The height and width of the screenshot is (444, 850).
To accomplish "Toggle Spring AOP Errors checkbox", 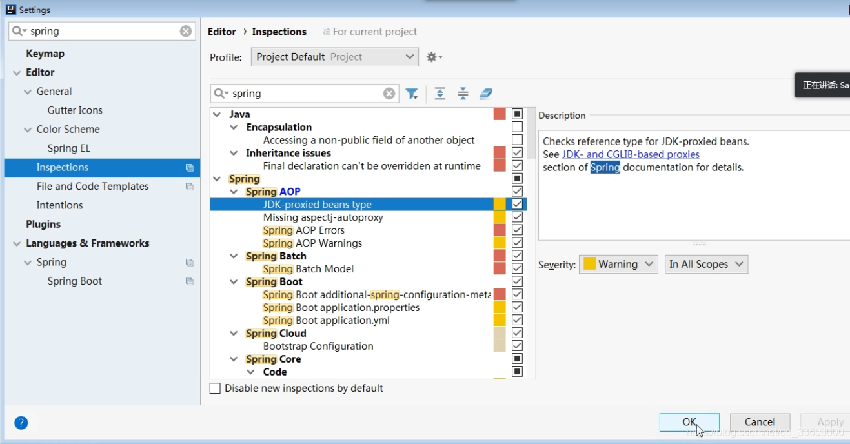I will (517, 230).
